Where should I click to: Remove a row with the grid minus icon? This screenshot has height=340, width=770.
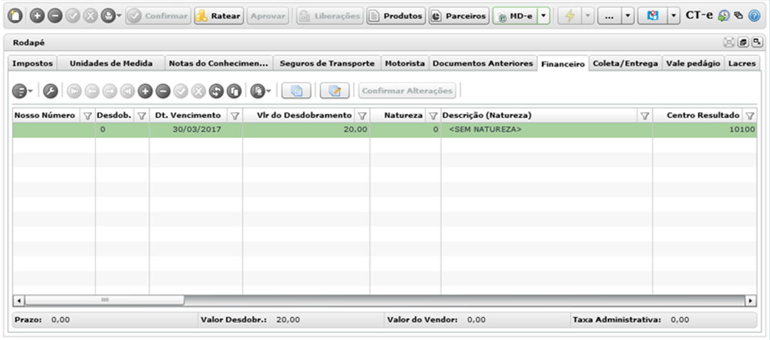click(x=163, y=91)
